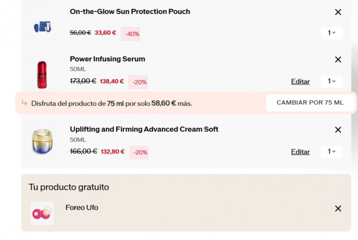Remove free Foreo Ufo product
Screen dimensions: 358x240
[338, 209]
